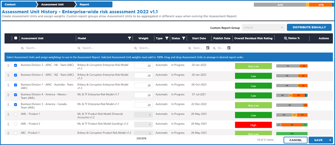335x145 pixels.
Task: Uncheck Business Division 2 - APAC - NZ checkbox
Action: click(x=16, y=75)
